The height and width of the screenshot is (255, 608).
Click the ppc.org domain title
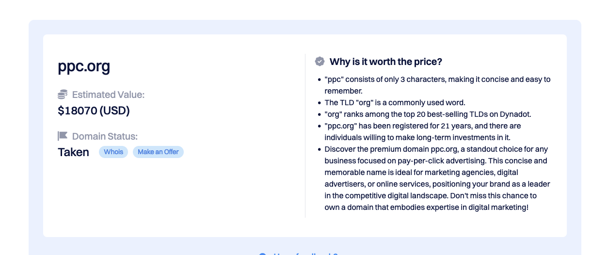[84, 66]
